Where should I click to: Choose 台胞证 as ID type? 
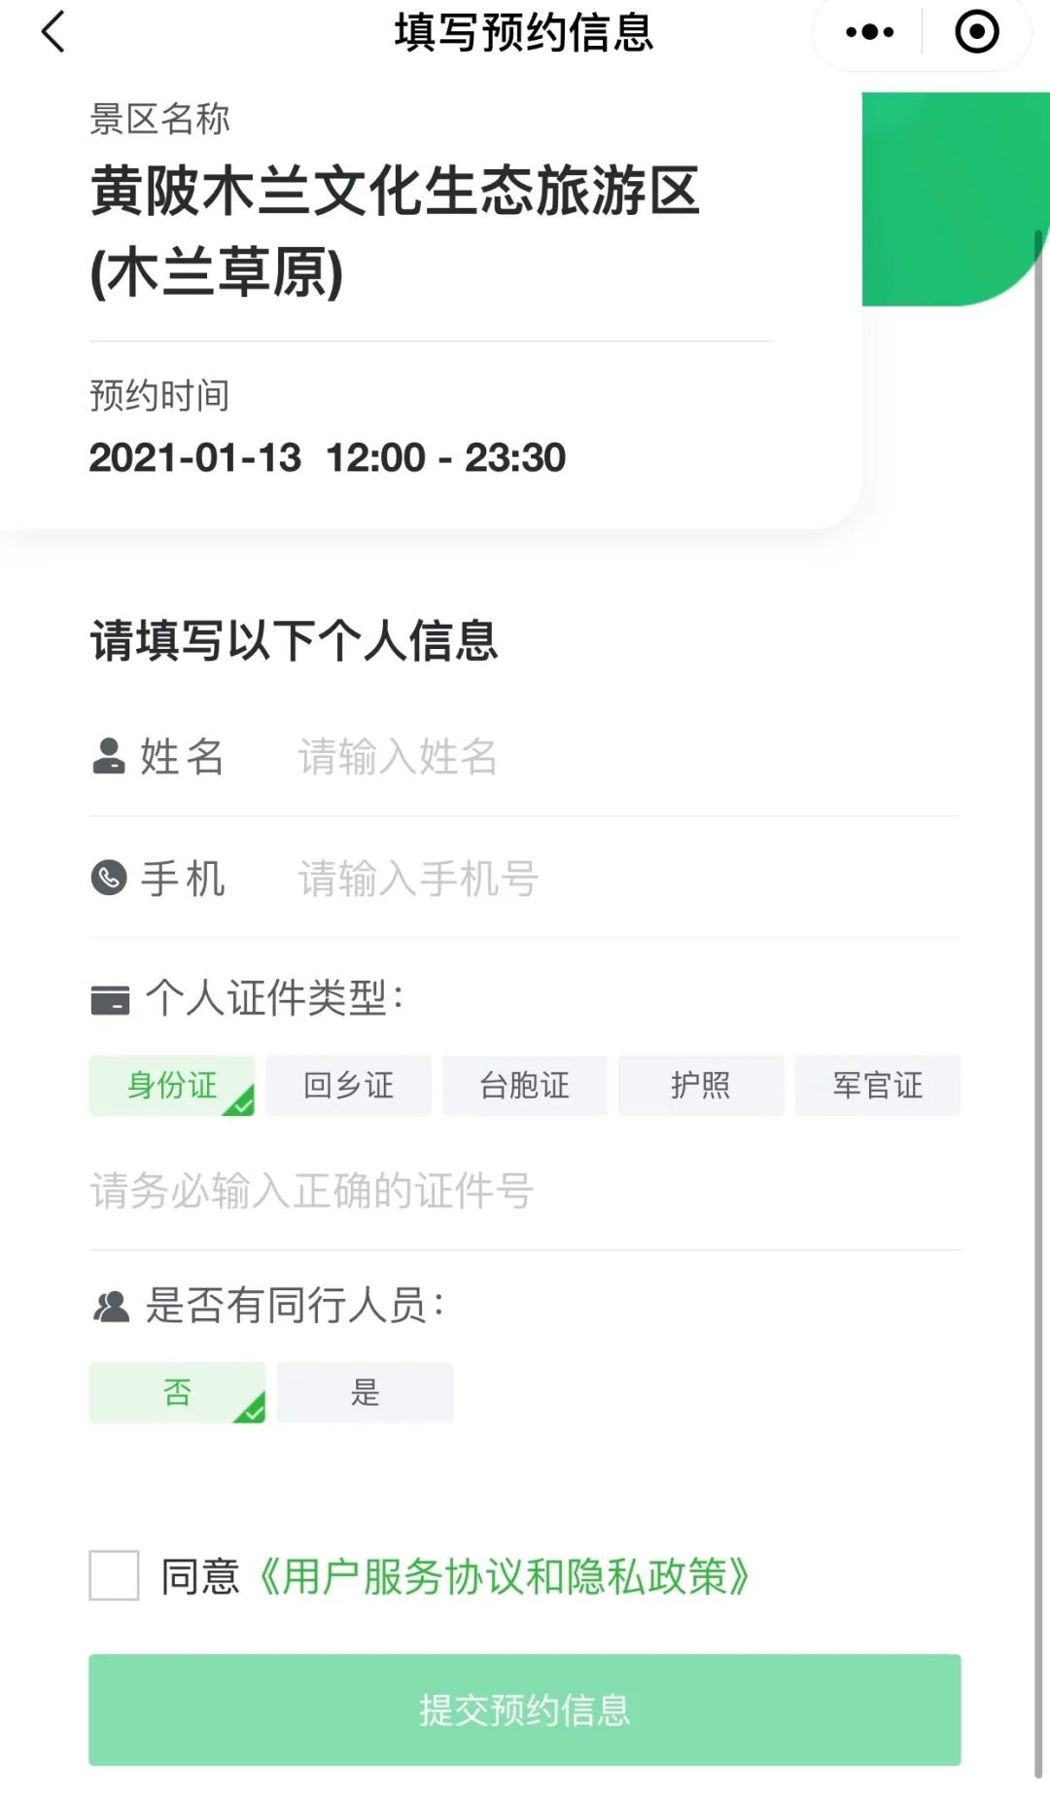[x=525, y=1085]
